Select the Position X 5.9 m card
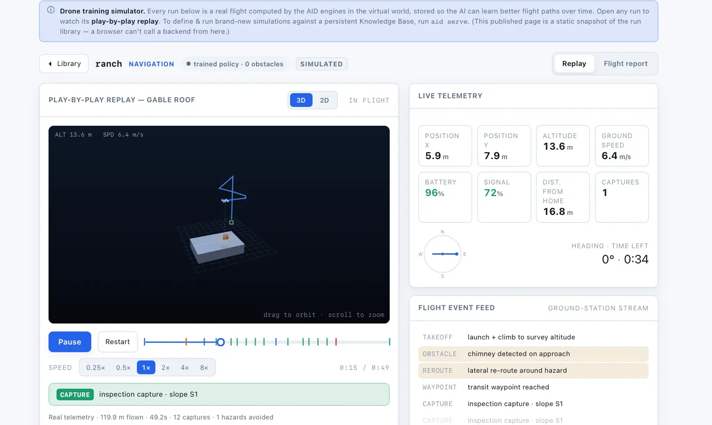This screenshot has height=425, width=712. pos(445,146)
